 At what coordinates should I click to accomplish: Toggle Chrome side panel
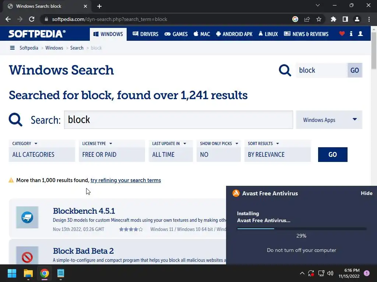coord(345,19)
